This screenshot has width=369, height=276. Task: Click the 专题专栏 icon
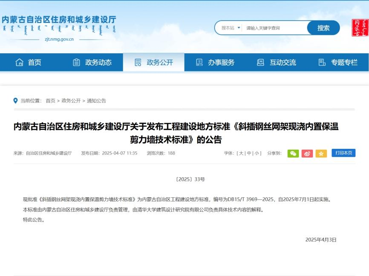point(321,62)
